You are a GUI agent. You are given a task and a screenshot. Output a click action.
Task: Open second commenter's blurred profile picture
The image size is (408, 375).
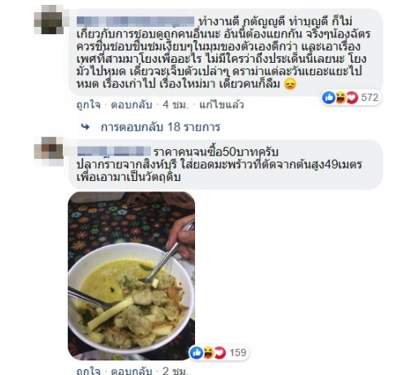click(49, 152)
